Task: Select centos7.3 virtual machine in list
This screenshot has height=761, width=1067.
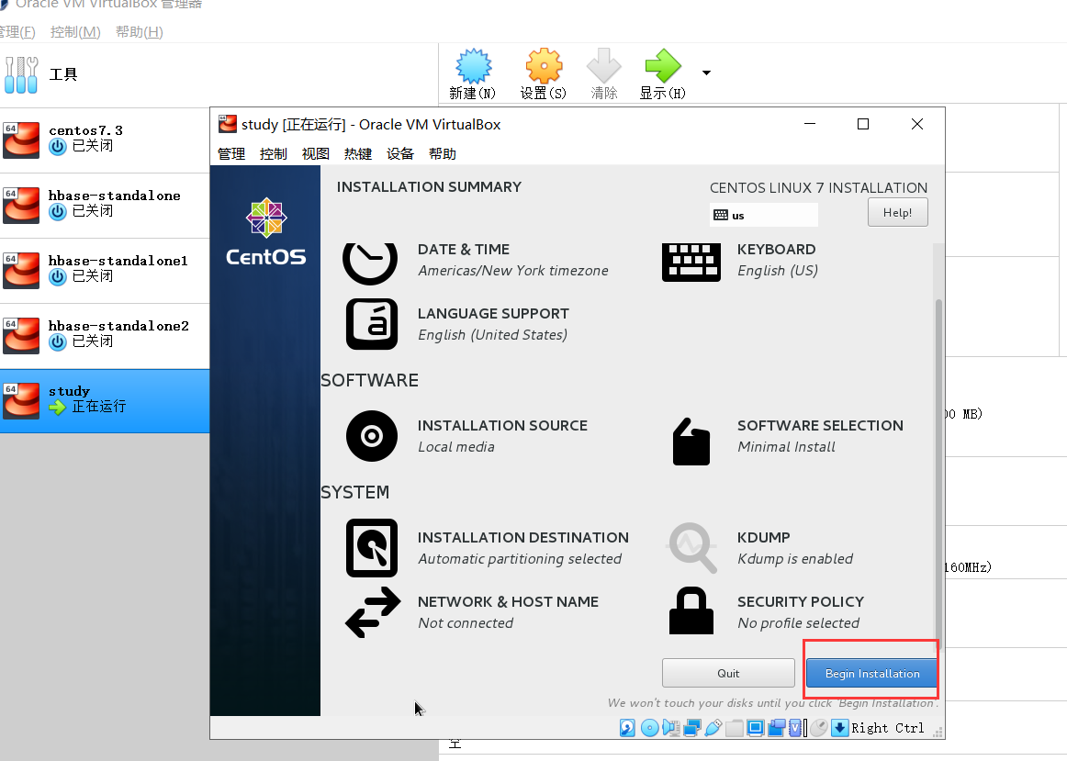Action: [x=105, y=140]
